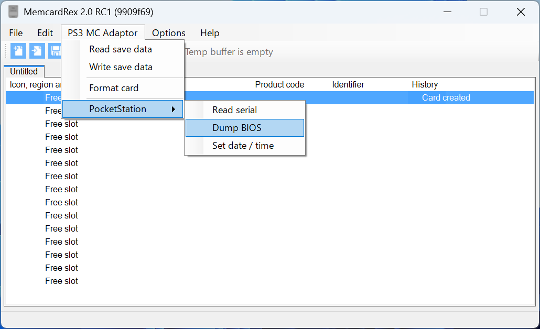Click the 'Icon, region a' column header
540x329 pixels.
point(35,85)
